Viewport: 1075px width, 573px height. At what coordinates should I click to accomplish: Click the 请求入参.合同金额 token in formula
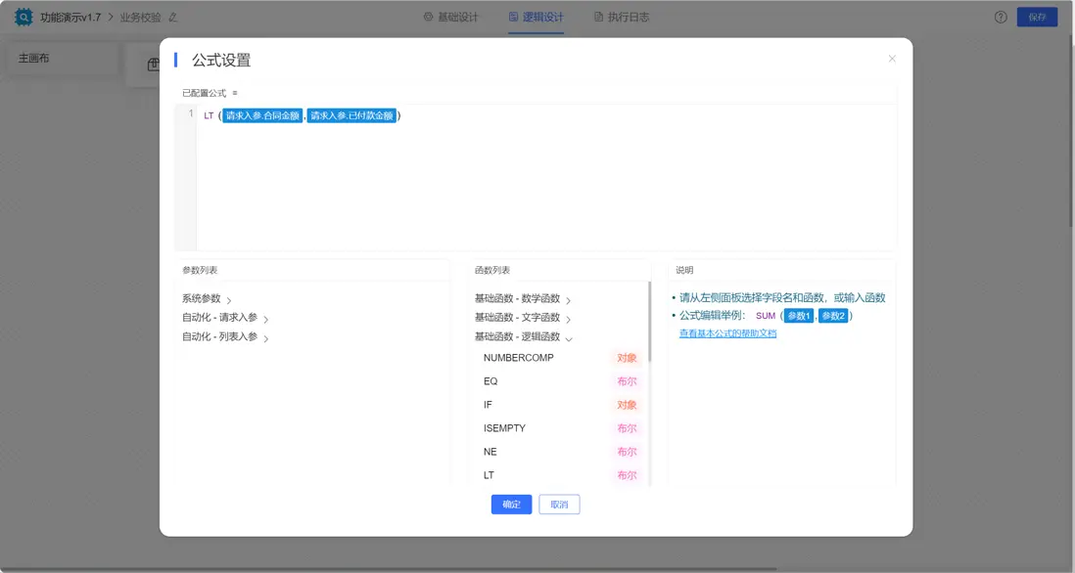[262, 115]
